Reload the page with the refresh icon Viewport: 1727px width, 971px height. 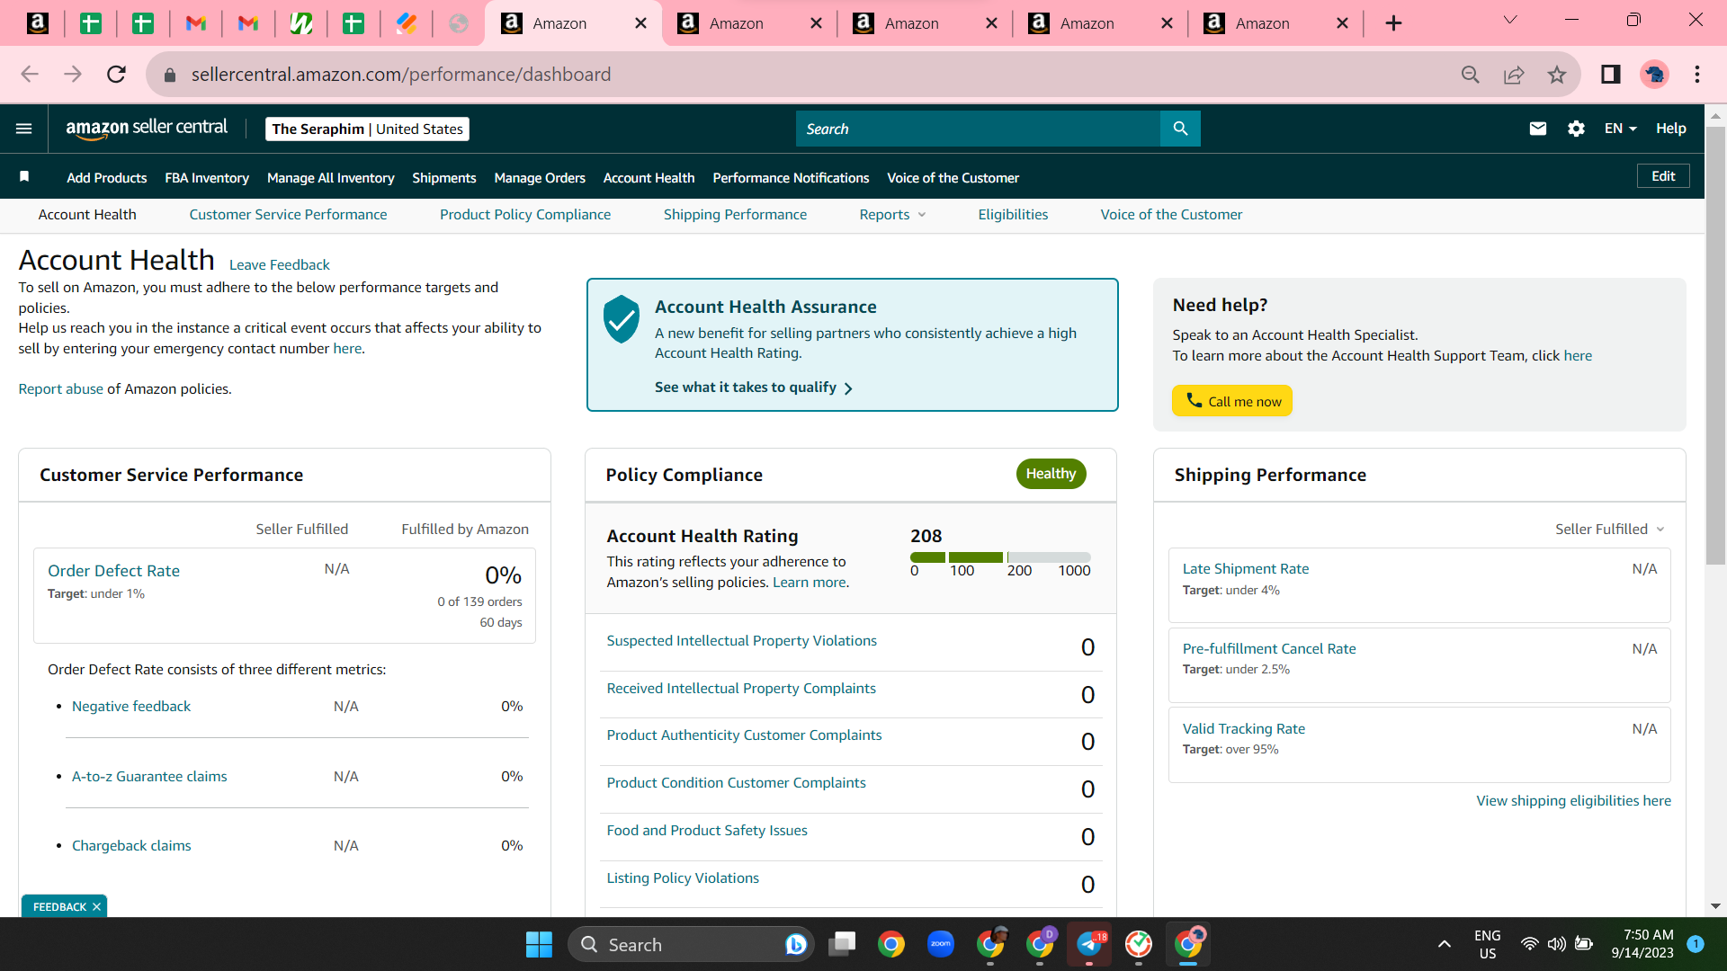tap(116, 75)
